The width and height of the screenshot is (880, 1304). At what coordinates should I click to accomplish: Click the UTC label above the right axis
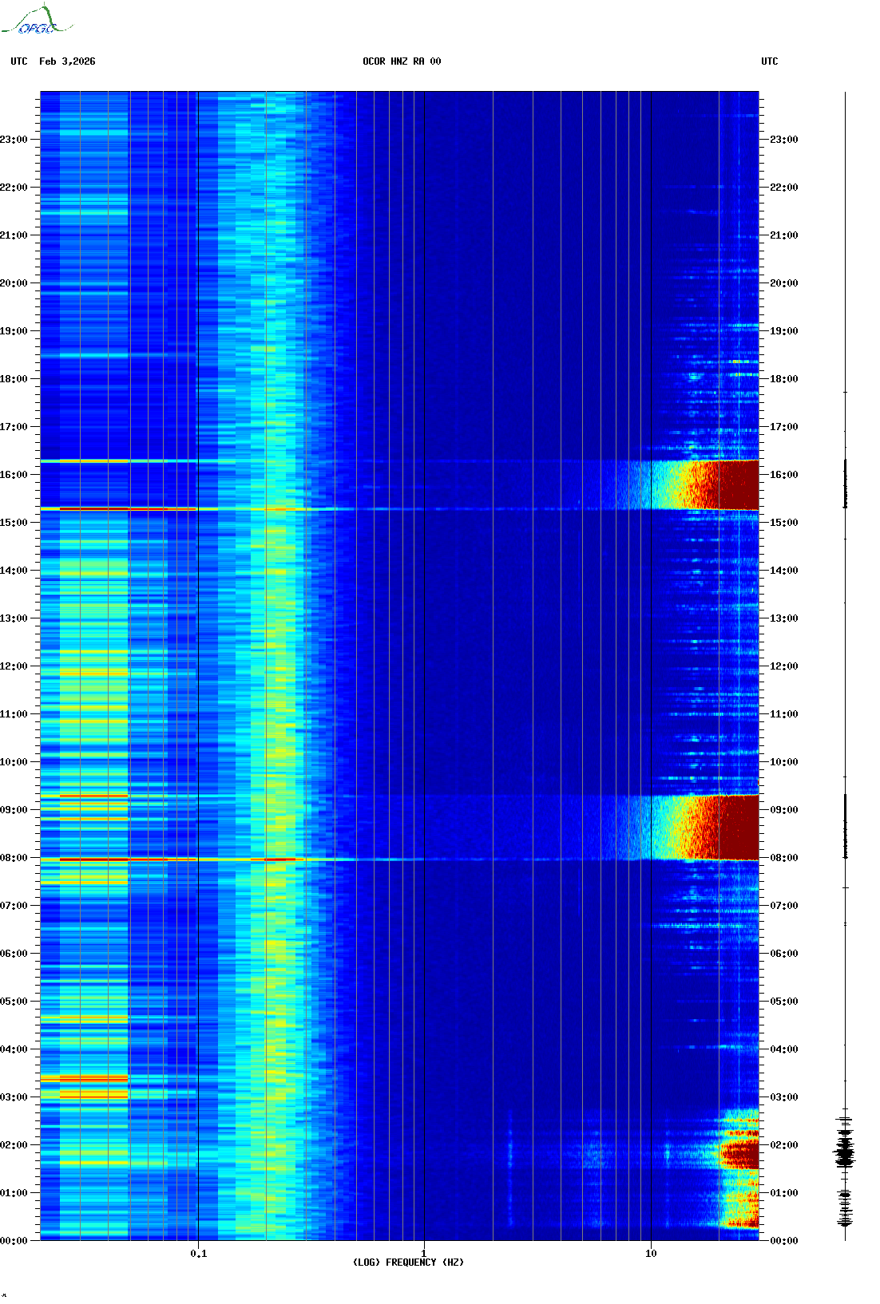tap(769, 61)
